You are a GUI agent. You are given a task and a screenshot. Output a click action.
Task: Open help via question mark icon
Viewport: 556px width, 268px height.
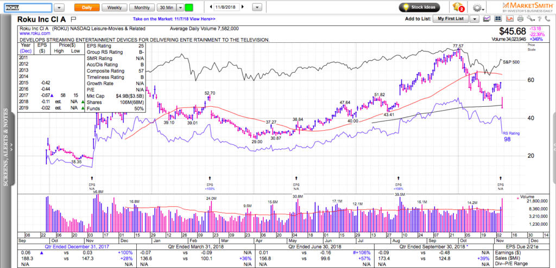[539, 19]
